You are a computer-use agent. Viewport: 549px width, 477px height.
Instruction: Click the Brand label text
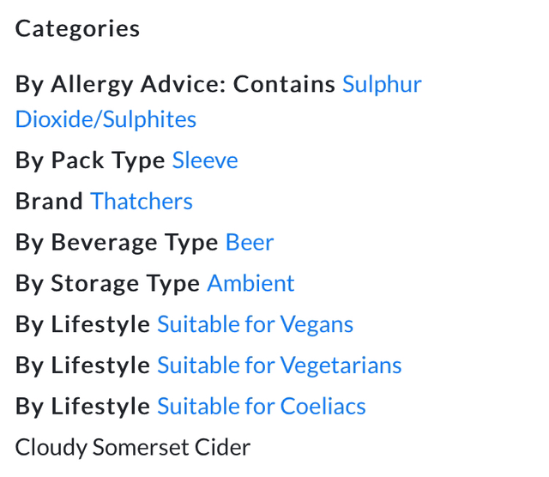pyautogui.click(x=49, y=202)
